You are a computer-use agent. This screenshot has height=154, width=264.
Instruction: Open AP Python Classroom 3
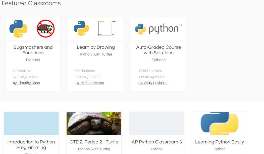pyautogui.click(x=157, y=142)
